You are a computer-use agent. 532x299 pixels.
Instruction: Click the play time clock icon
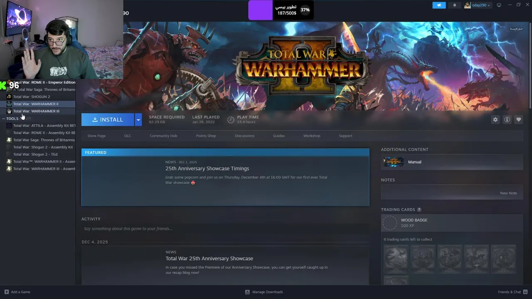[x=231, y=120]
